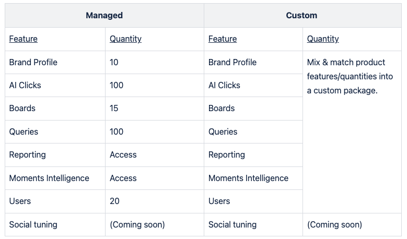
Task: Select the Managed Brand Profile quantity 10
Action: click(x=114, y=62)
